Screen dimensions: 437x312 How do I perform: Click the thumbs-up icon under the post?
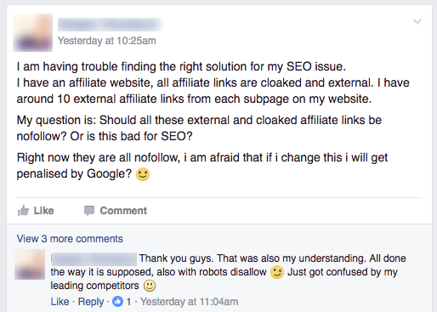(23, 211)
